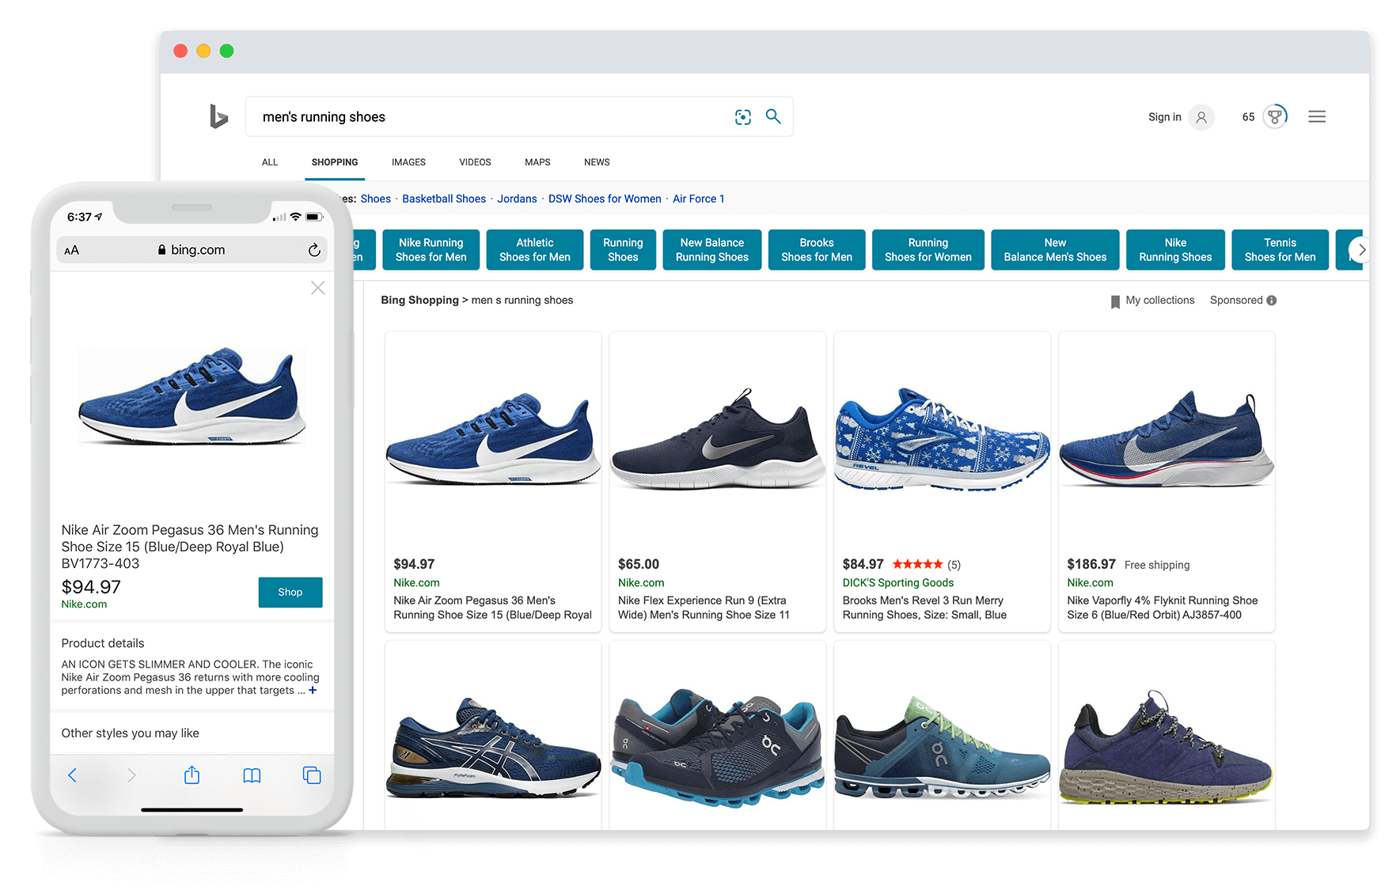Open Nike Vaporfly 4% Flyknit image
The height and width of the screenshot is (890, 1396).
1166,440
